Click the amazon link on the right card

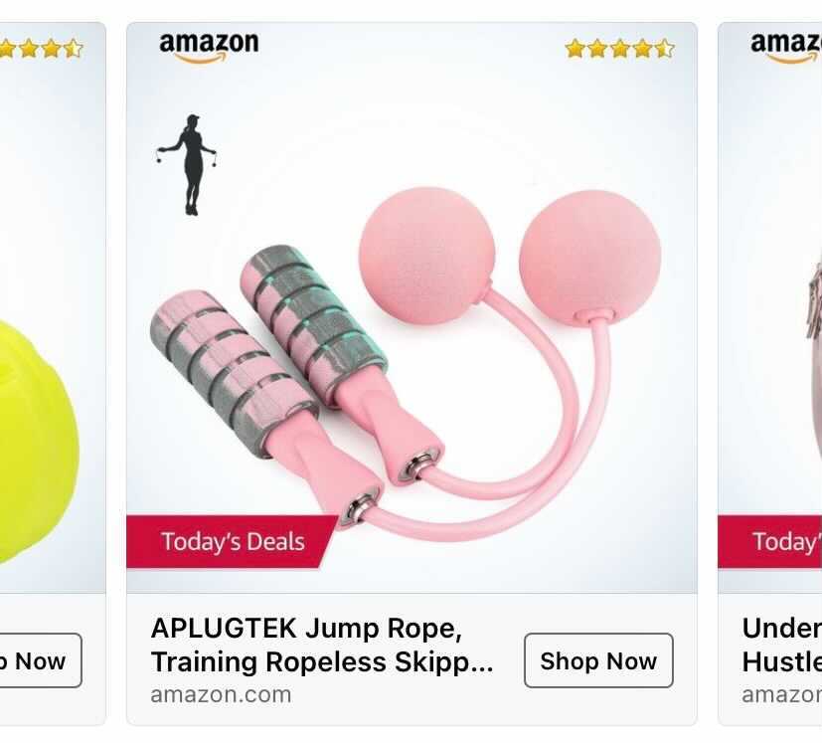click(781, 695)
